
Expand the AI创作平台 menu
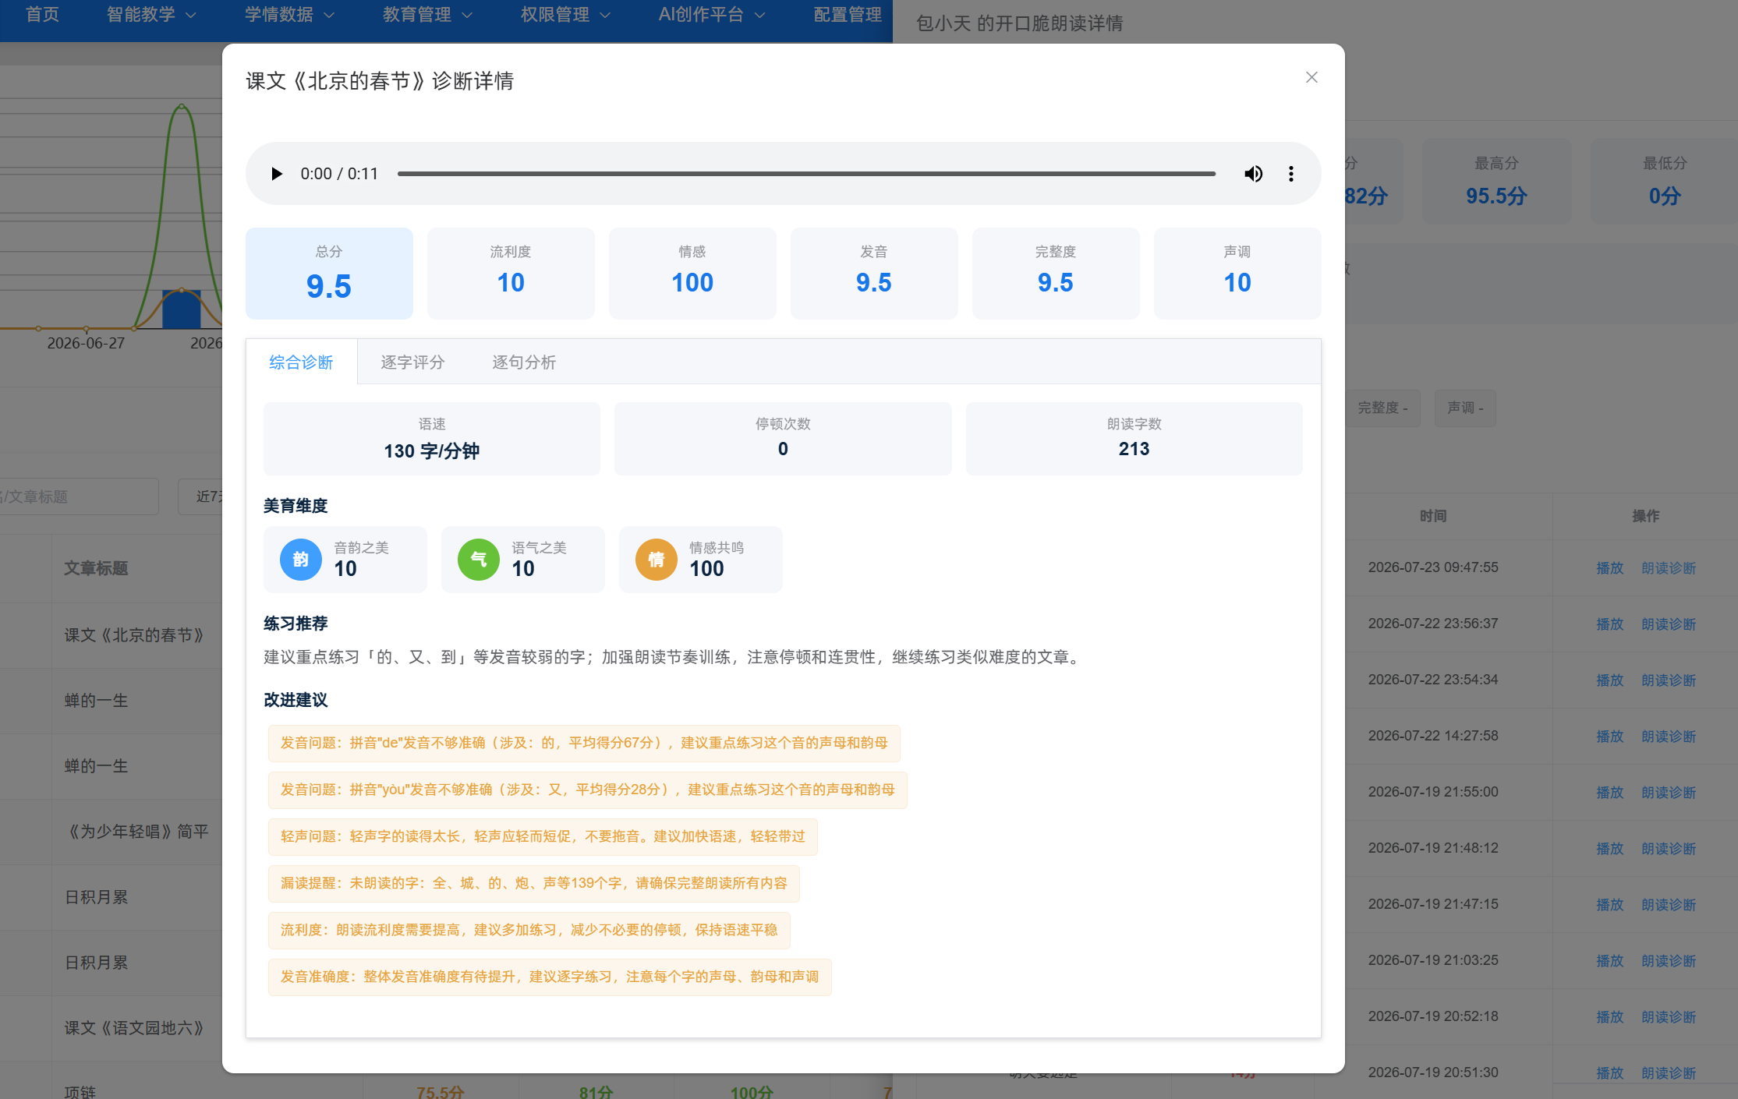tap(712, 15)
